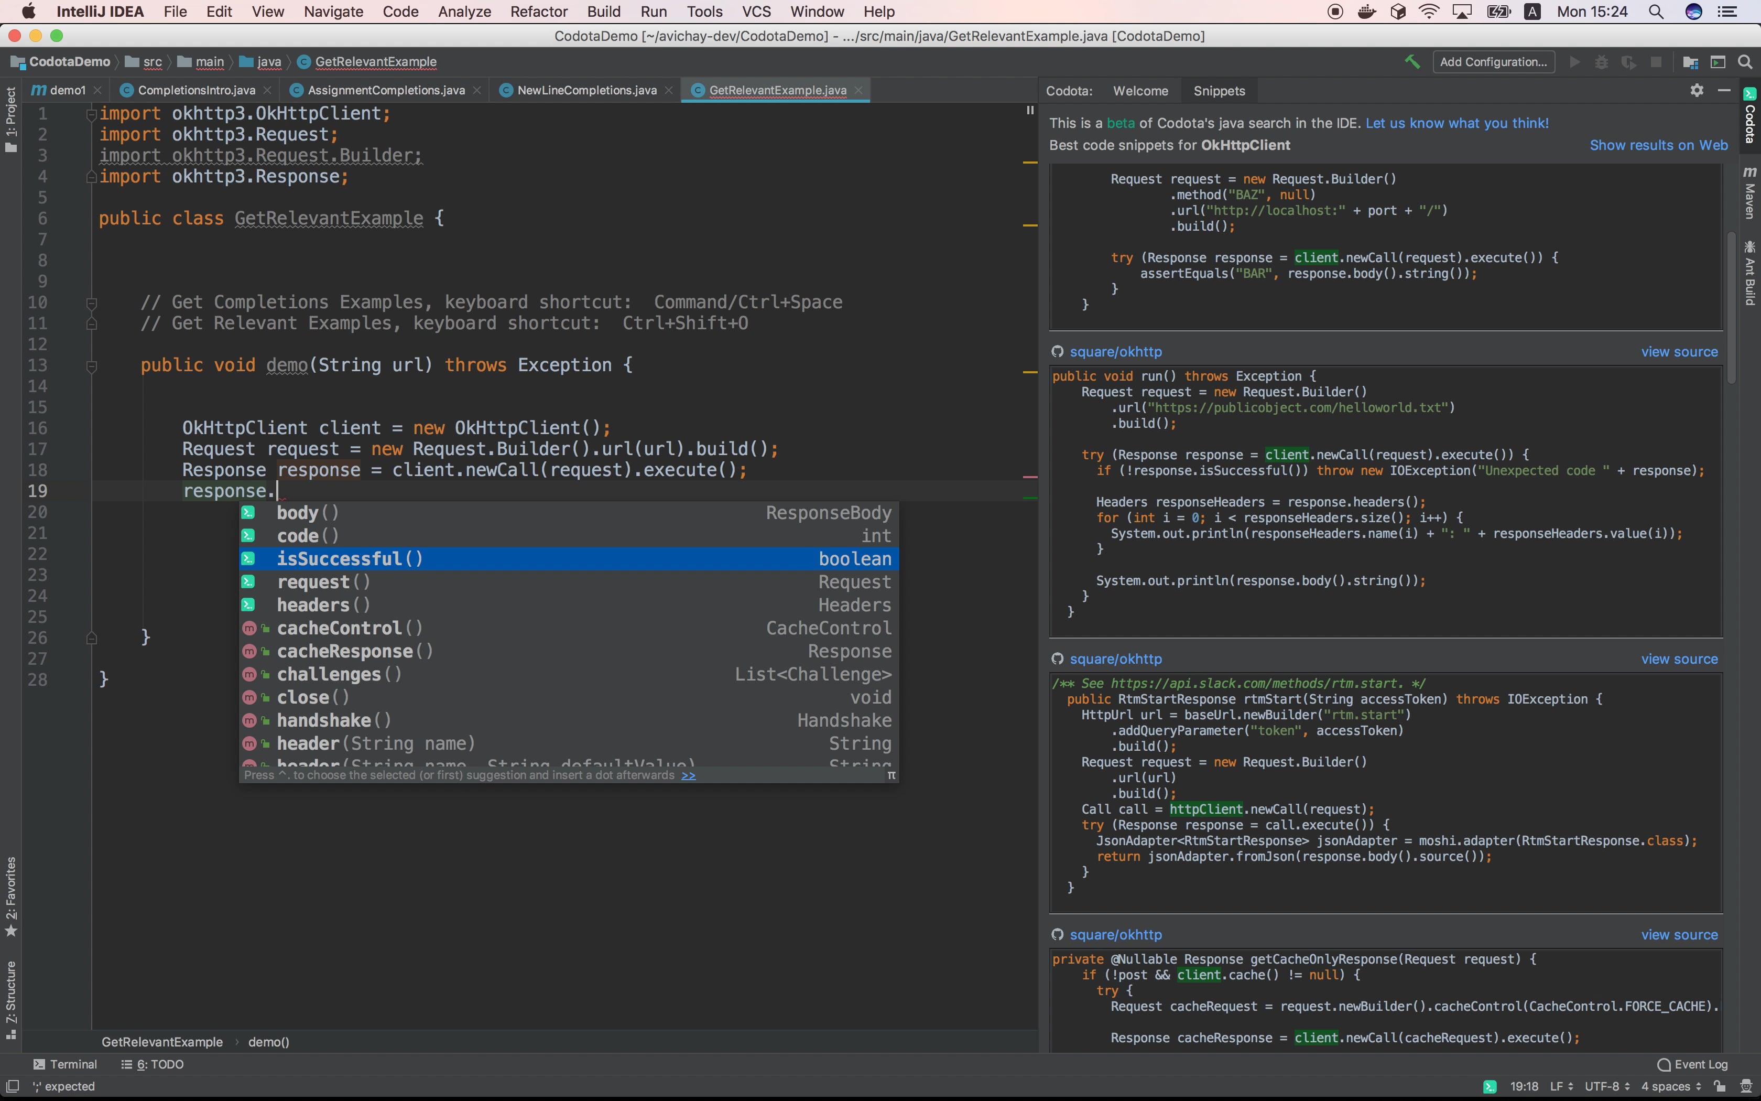1761x1101 pixels.
Task: Collapse the imports fold marker at line 1
Action: click(x=92, y=114)
